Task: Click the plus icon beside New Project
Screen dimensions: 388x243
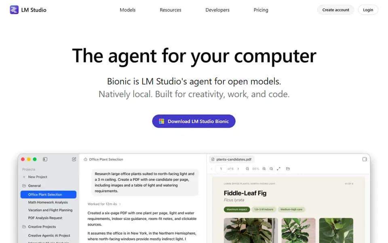Action: [24, 177]
